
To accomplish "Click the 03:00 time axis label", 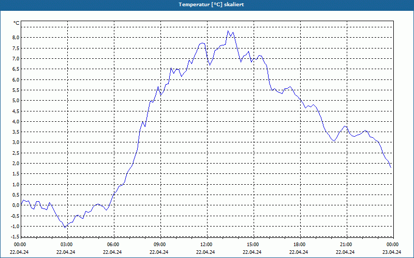I will coord(67,245).
